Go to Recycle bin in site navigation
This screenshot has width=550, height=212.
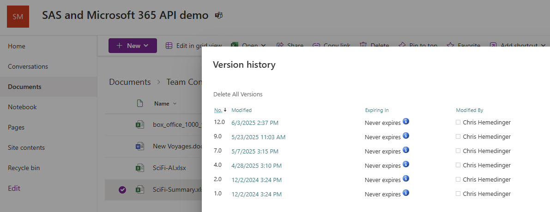pyautogui.click(x=24, y=168)
